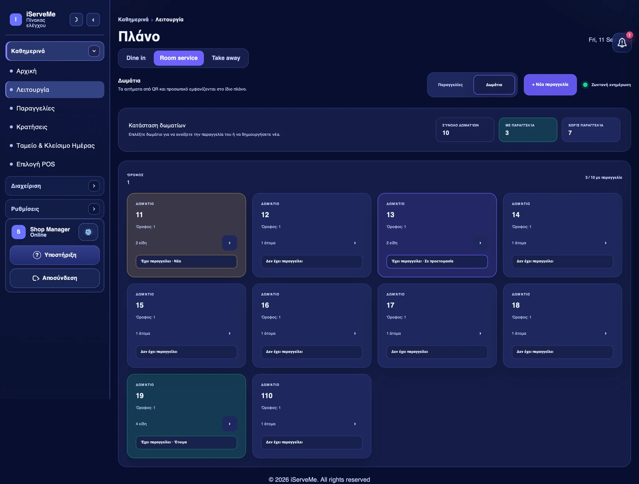This screenshot has height=484, width=639.
Task: Open room 14 arrow
Action: 606,243
